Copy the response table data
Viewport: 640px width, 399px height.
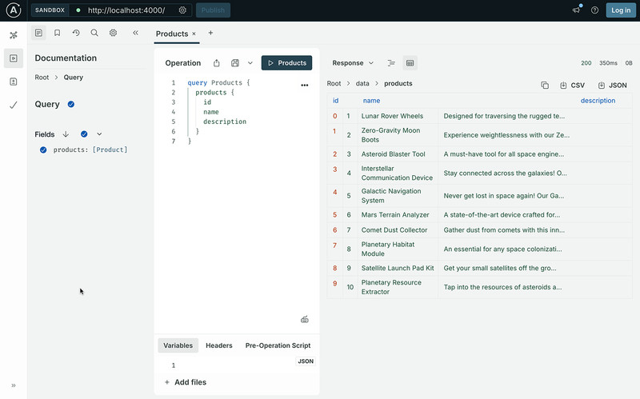pyautogui.click(x=545, y=86)
